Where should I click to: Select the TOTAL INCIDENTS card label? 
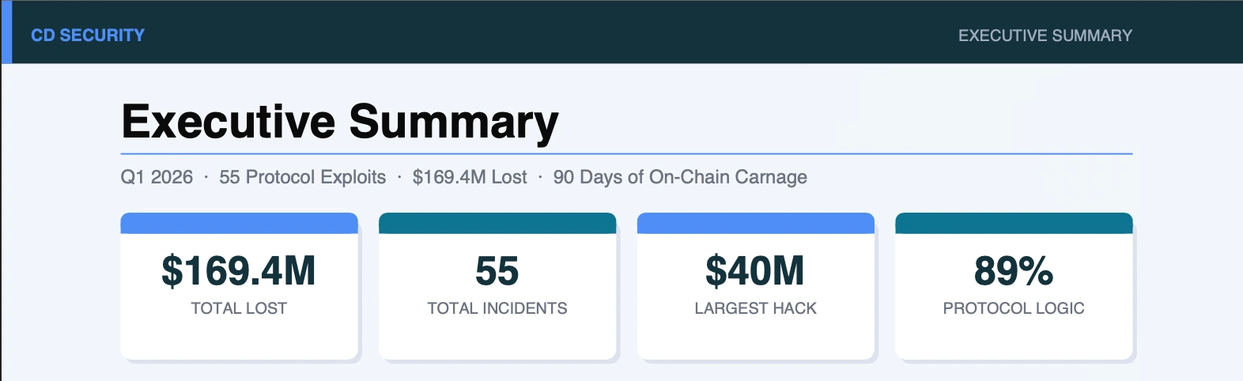pyautogui.click(x=497, y=308)
